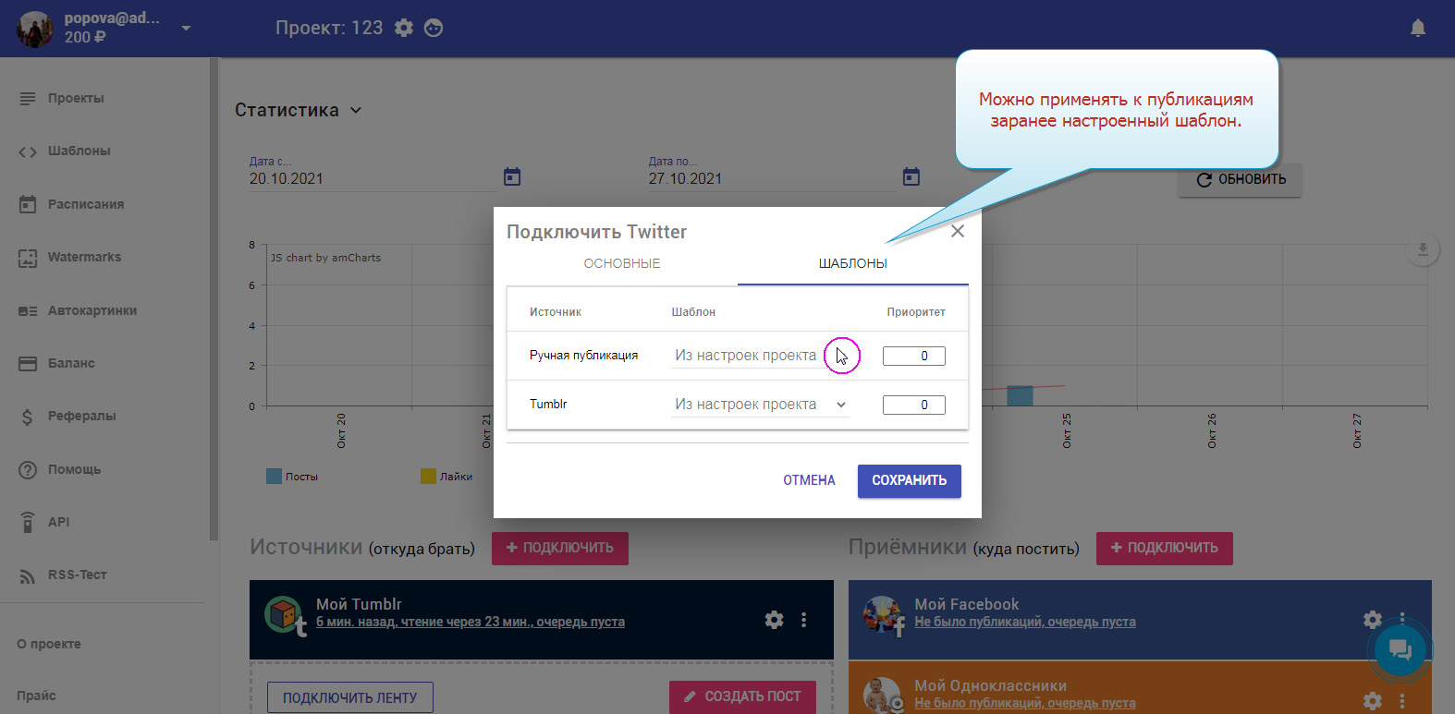This screenshot has height=714, width=1455.
Task: Click the chart download icon
Action: pyautogui.click(x=1423, y=249)
